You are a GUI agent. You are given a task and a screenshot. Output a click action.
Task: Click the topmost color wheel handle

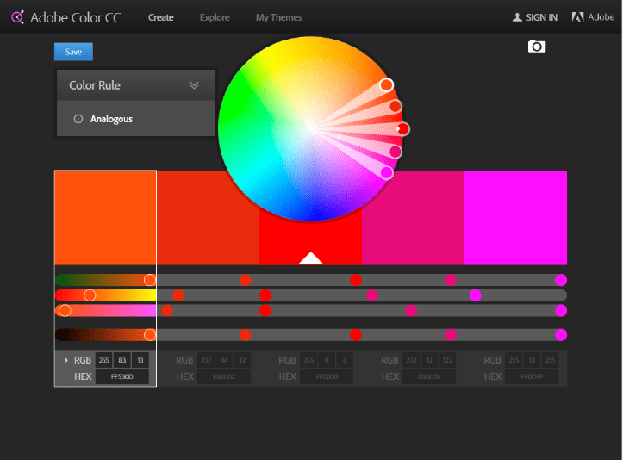click(386, 84)
